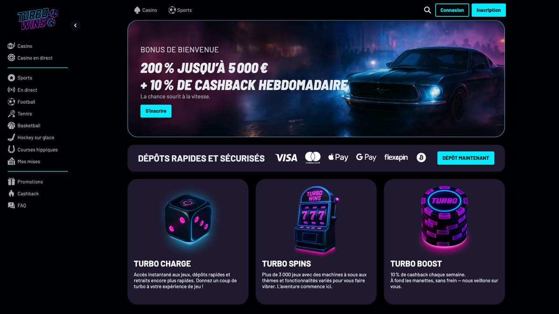Click the Dépôt maintenant button

[466, 158]
